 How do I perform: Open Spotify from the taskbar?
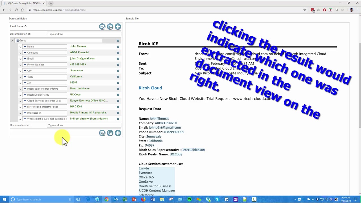tap(190, 199)
